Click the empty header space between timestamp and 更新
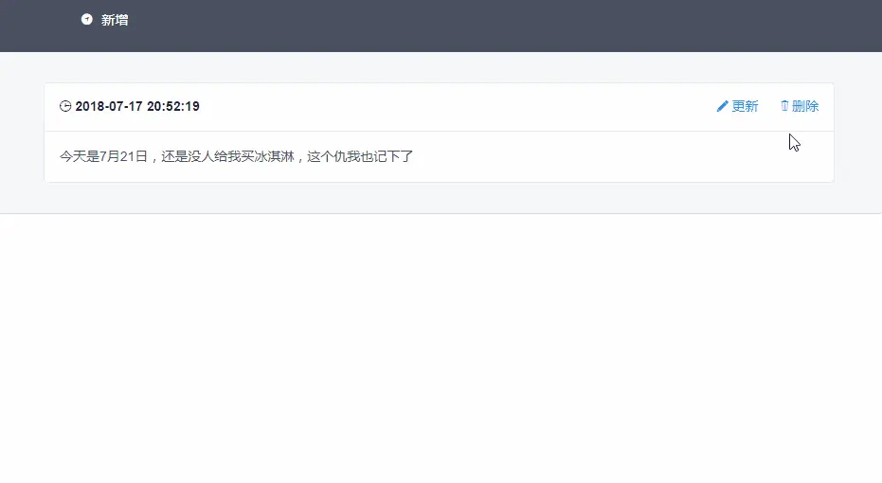This screenshot has width=882, height=483. tap(456, 106)
